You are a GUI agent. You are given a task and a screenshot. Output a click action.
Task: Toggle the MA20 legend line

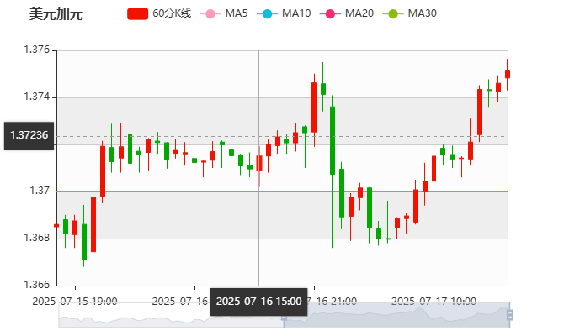point(347,13)
